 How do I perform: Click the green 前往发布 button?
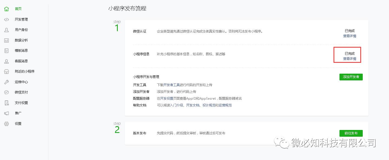[351, 133]
